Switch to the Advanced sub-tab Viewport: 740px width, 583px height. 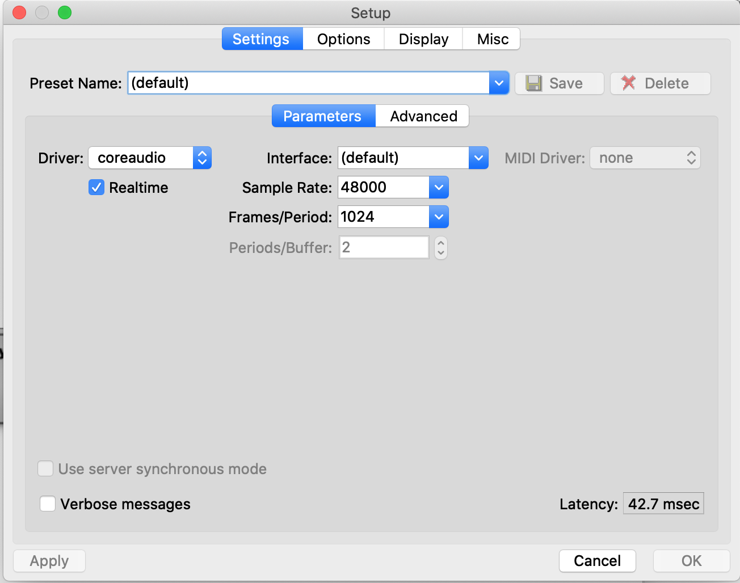pyautogui.click(x=423, y=116)
